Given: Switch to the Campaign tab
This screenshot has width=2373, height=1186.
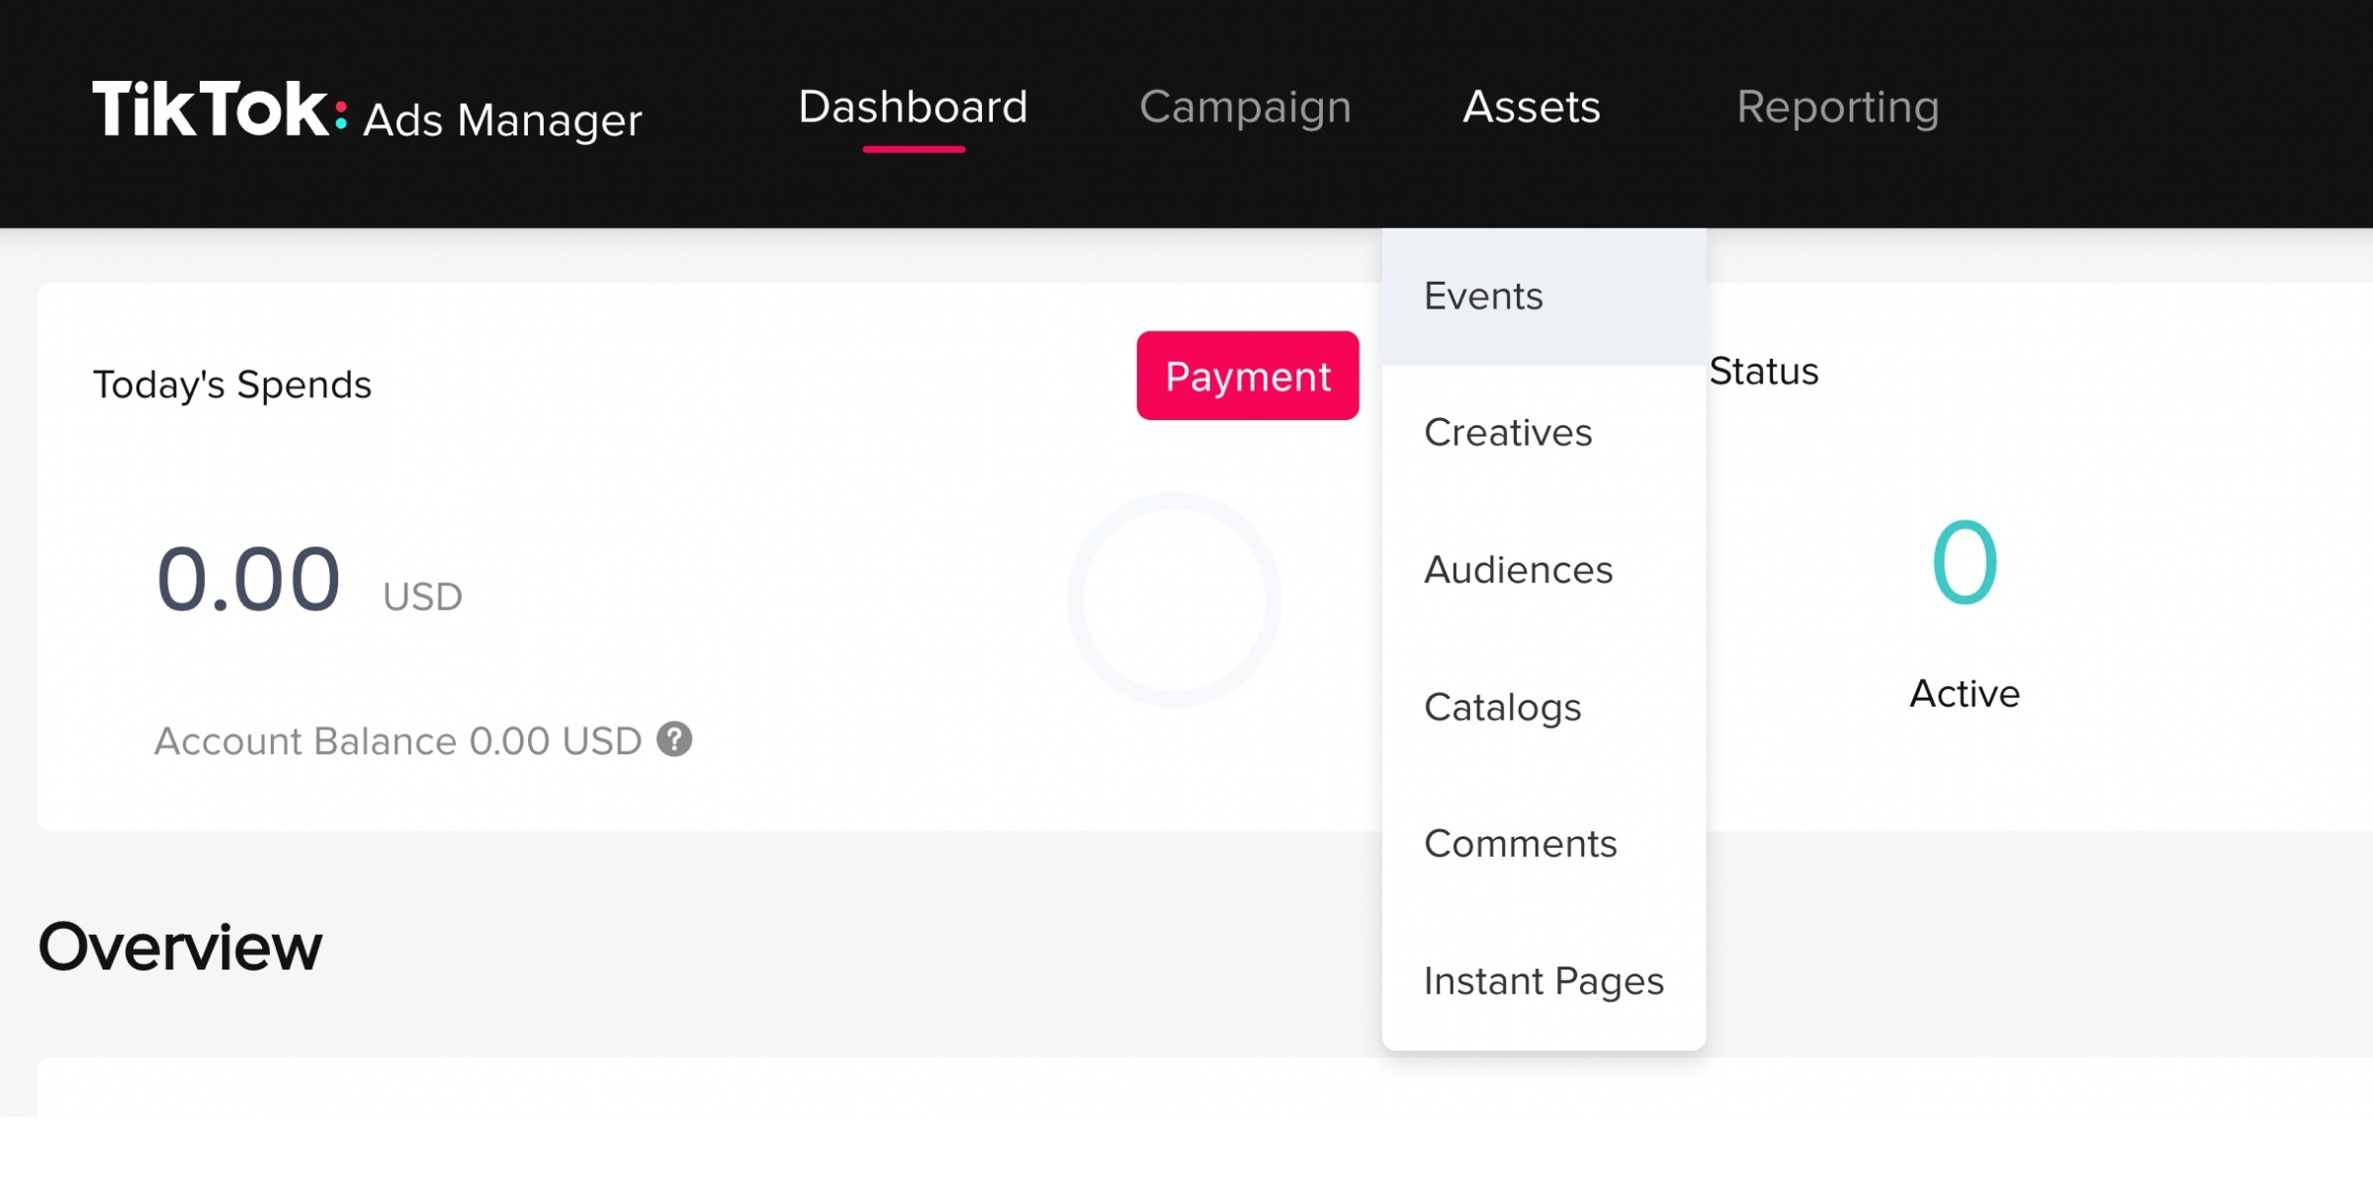Looking at the screenshot, I should (x=1245, y=107).
